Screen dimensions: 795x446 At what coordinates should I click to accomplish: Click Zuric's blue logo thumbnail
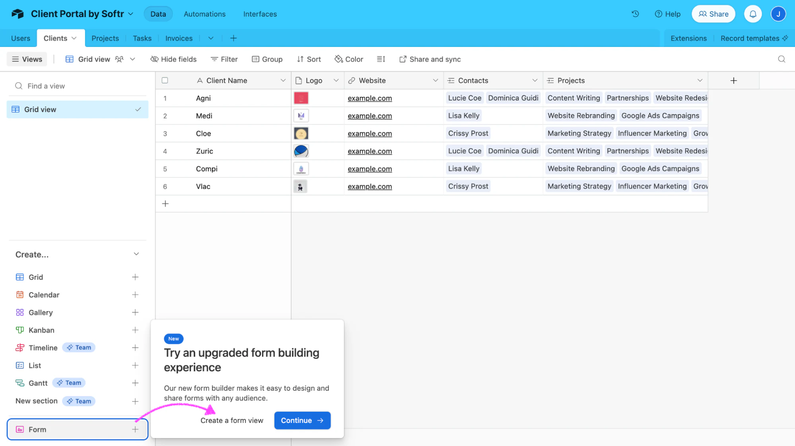tap(301, 151)
